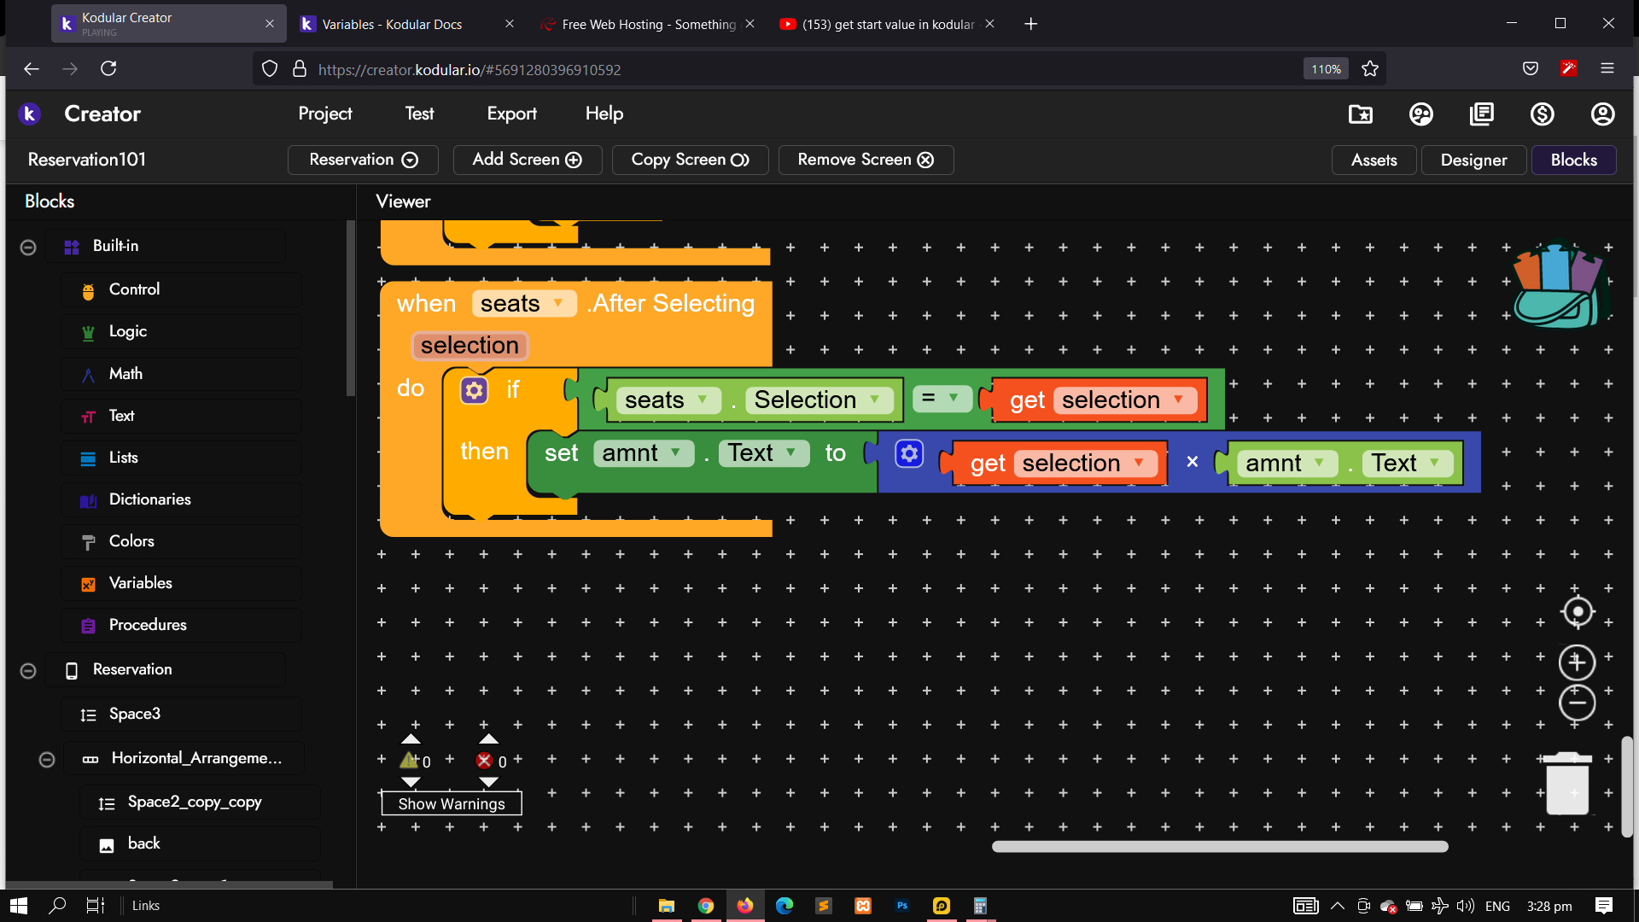Viewport: 1639px width, 922px height.
Task: Collapse the Reservation screen tree
Action: point(28,670)
